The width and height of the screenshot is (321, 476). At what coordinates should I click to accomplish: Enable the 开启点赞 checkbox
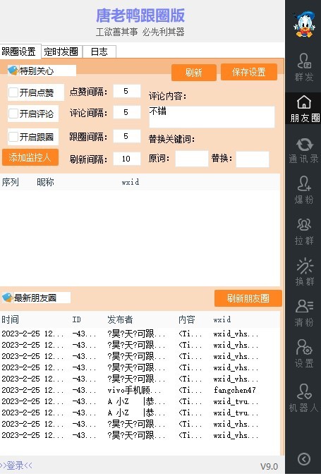[x=13, y=92]
